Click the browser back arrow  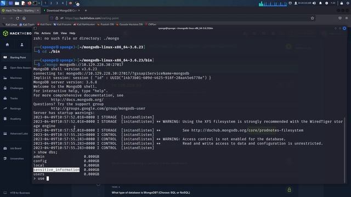coord(4,18)
